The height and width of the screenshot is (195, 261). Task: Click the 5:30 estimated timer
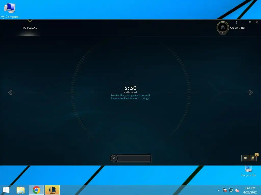130,89
